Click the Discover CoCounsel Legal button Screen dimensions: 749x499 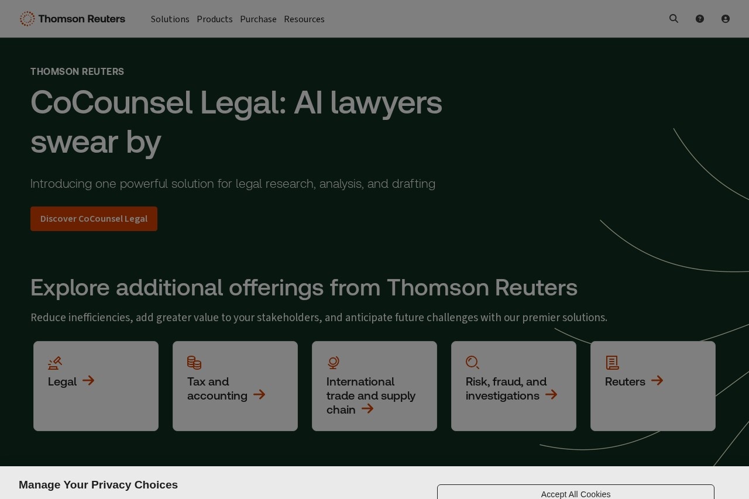[94, 218]
